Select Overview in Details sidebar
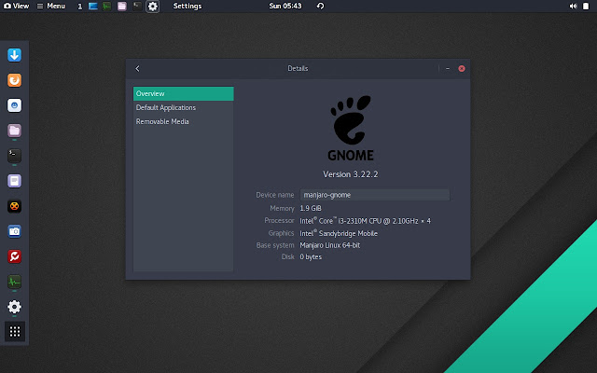The height and width of the screenshot is (373, 597). [183, 93]
